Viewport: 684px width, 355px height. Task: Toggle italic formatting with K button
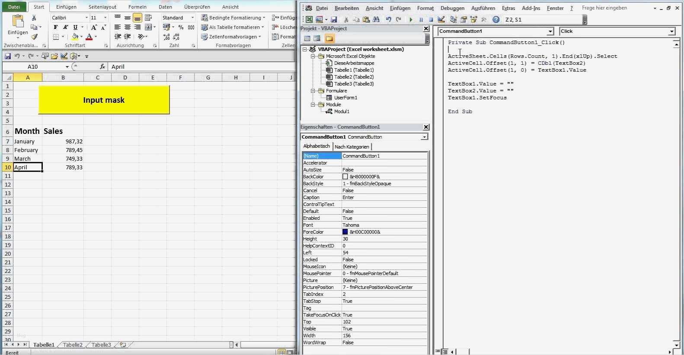(x=65, y=27)
